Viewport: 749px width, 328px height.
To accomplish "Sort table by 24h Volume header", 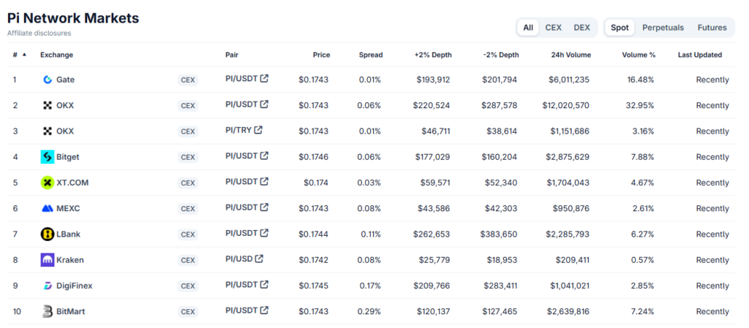I will coord(571,55).
